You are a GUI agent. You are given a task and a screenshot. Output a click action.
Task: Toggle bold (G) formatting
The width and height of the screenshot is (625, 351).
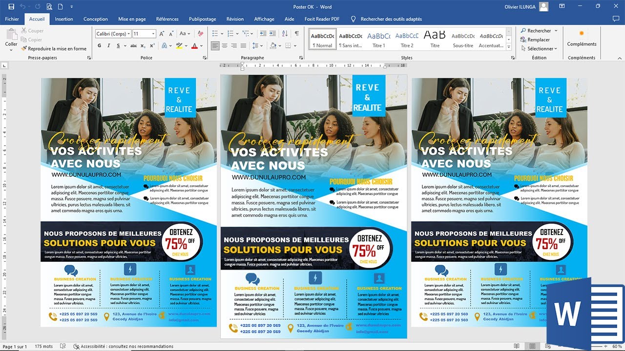tap(100, 46)
